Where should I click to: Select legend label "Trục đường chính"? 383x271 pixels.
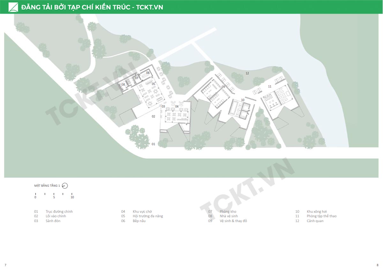click(x=59, y=212)
